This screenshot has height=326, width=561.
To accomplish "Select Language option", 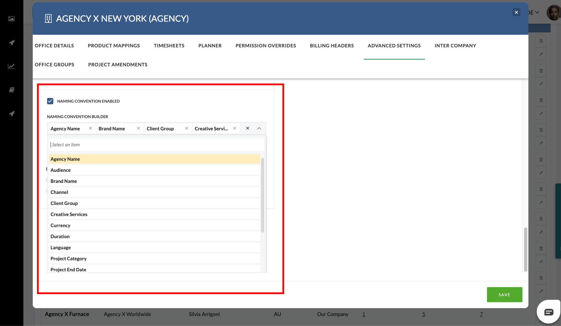I will (155, 248).
